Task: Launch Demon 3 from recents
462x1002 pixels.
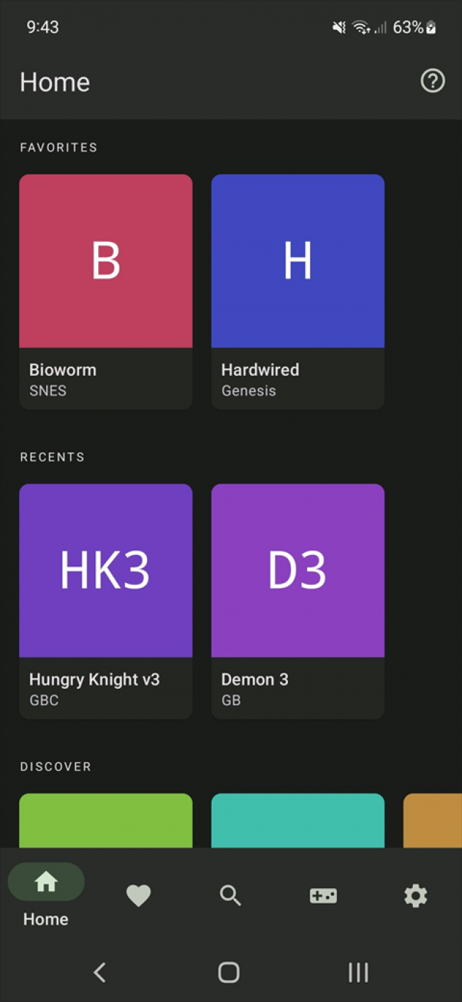Action: (x=298, y=571)
